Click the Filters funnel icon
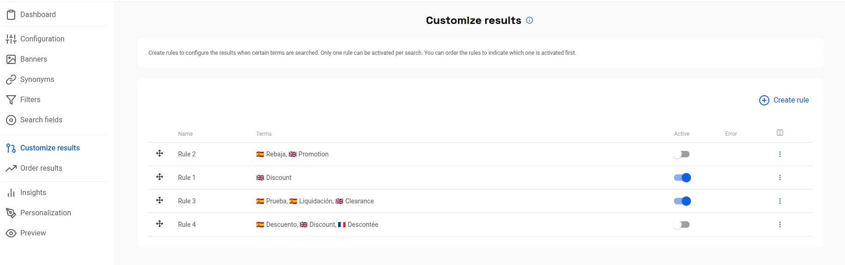845x265 pixels. pos(11,100)
